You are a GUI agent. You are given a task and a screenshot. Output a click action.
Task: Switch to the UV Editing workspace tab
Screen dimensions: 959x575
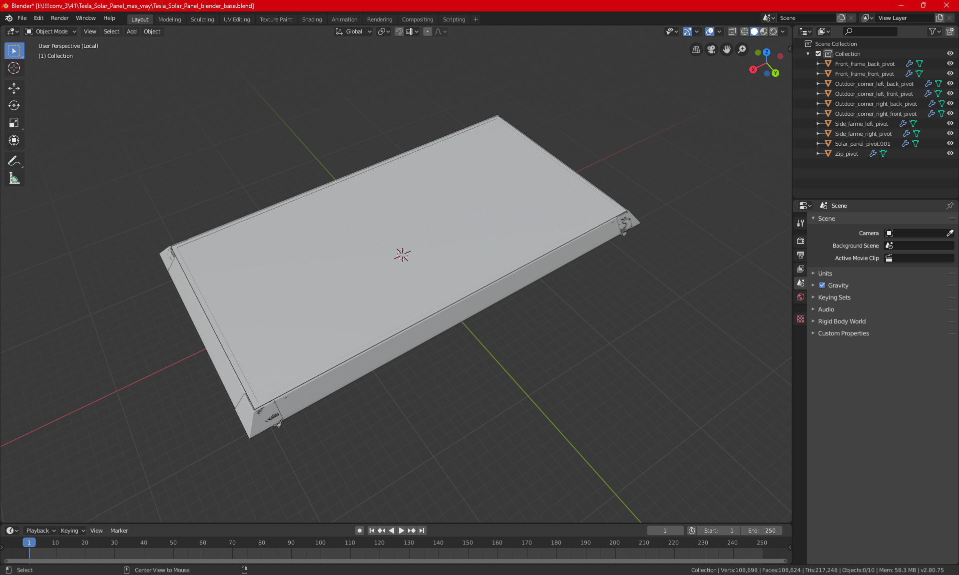pyautogui.click(x=237, y=19)
